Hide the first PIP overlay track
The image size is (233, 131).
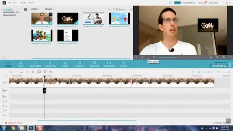tap(7, 91)
